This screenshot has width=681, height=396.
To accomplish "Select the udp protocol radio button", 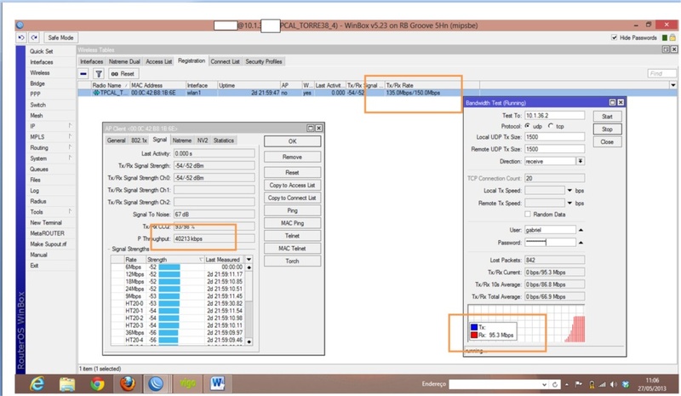I will [527, 126].
